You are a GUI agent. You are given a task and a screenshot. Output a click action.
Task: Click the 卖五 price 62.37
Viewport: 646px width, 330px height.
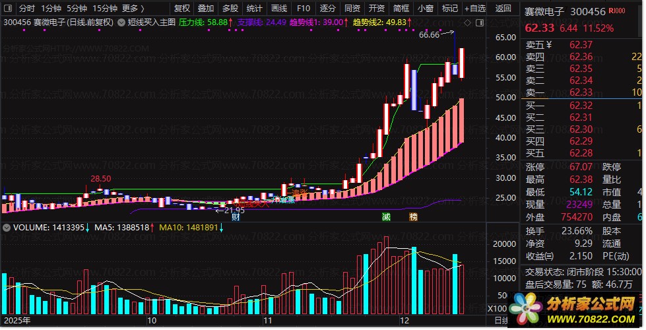[x=581, y=44]
